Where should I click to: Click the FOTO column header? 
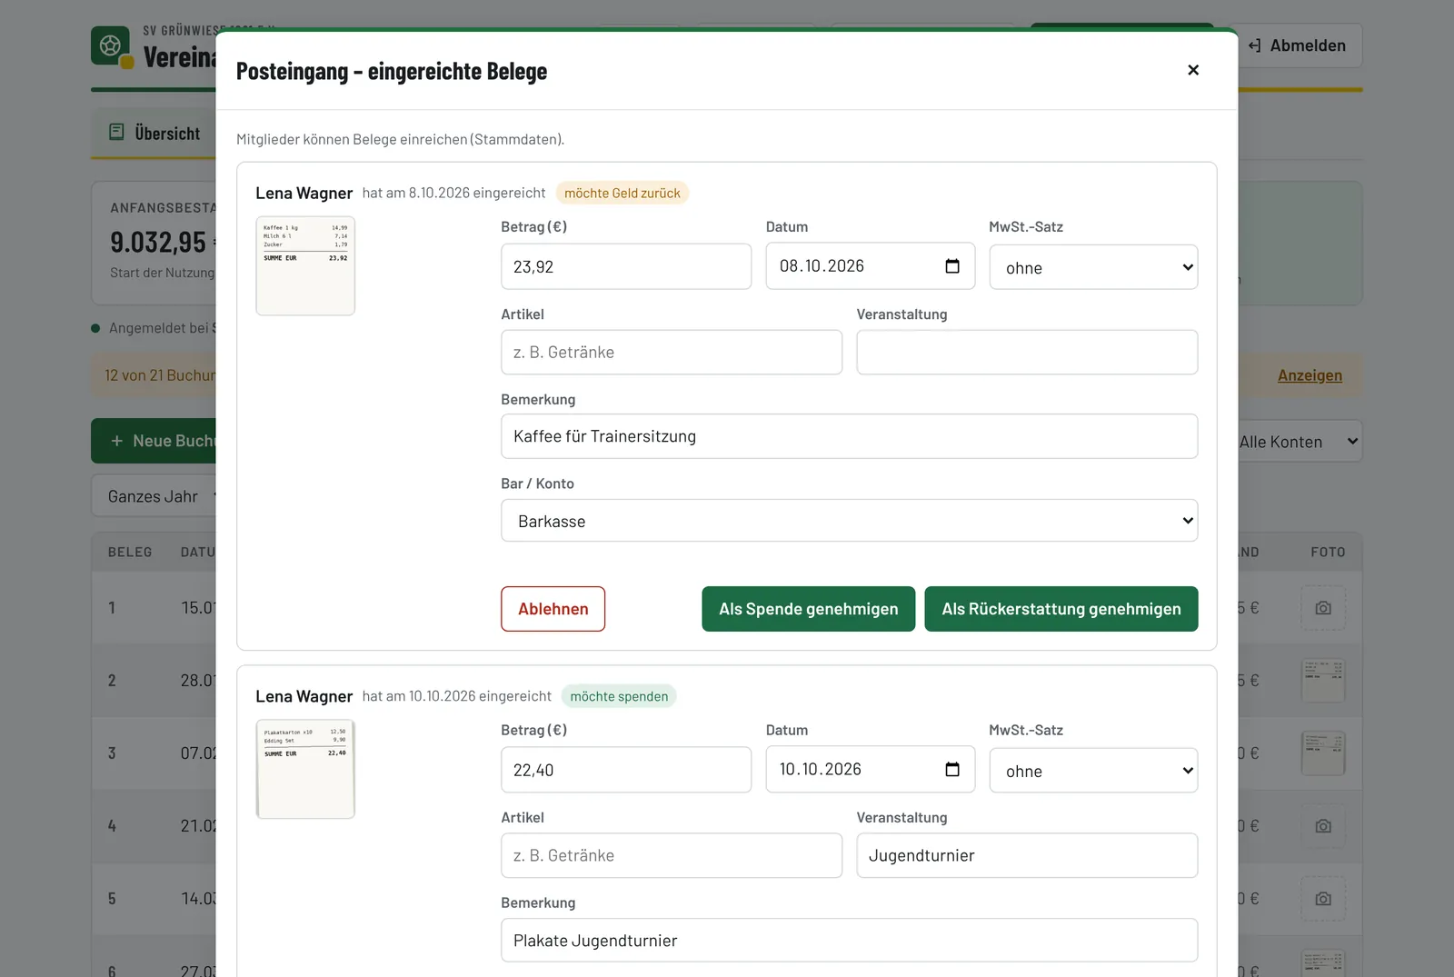pyautogui.click(x=1328, y=552)
